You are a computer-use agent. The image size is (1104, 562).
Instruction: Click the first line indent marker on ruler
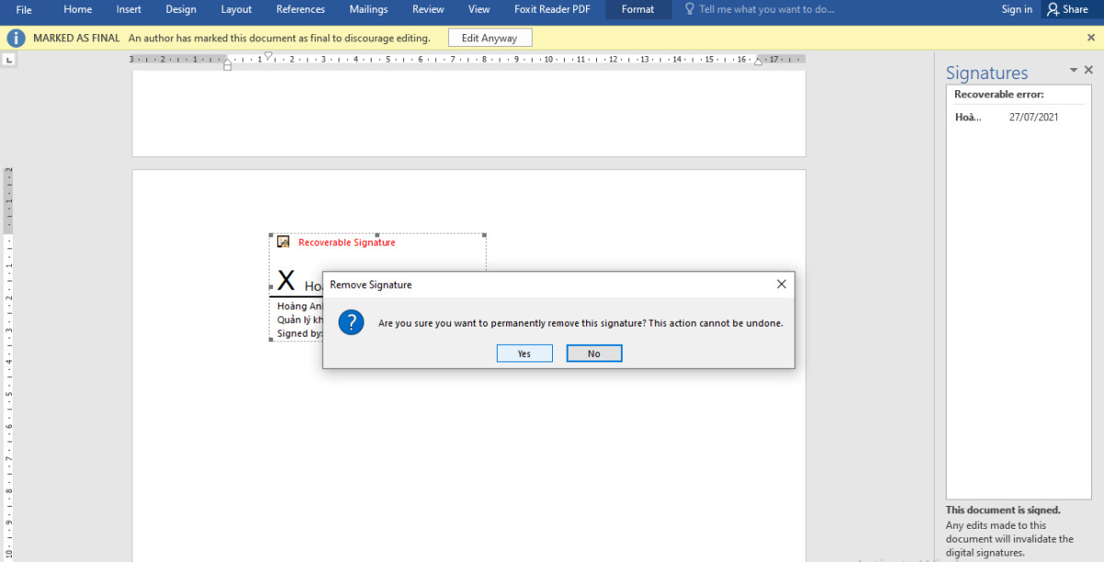268,55
